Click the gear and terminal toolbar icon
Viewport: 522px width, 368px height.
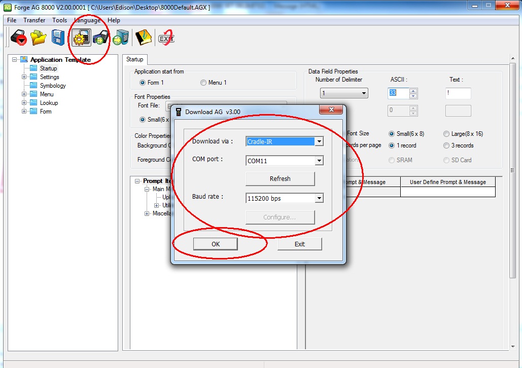tap(81, 38)
